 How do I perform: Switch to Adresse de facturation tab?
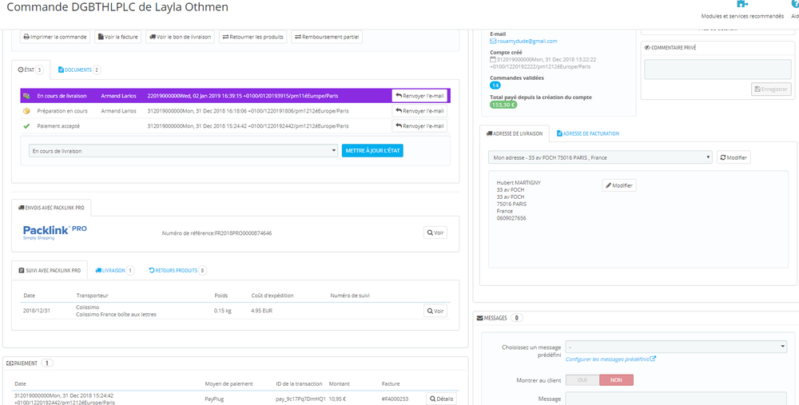click(587, 133)
